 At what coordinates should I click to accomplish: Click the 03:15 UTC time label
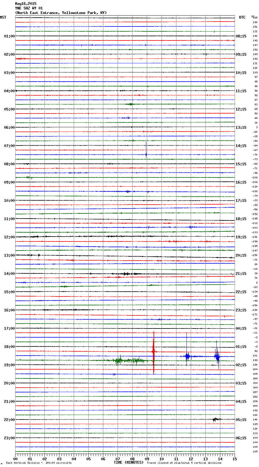(x=241, y=383)
